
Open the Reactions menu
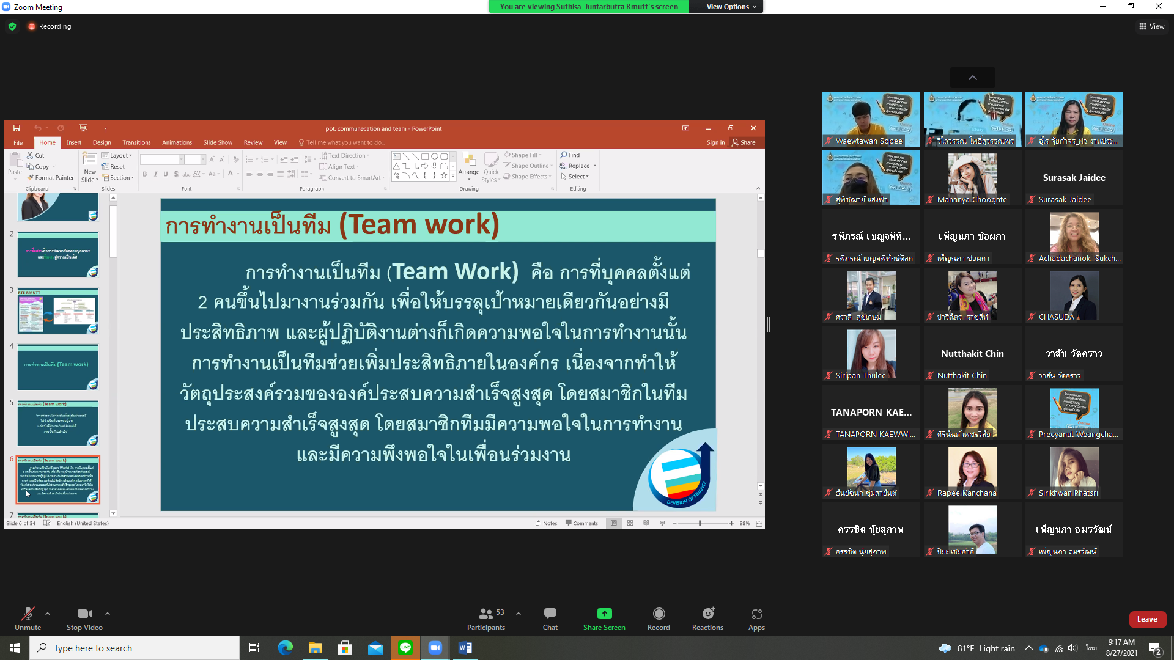707,618
